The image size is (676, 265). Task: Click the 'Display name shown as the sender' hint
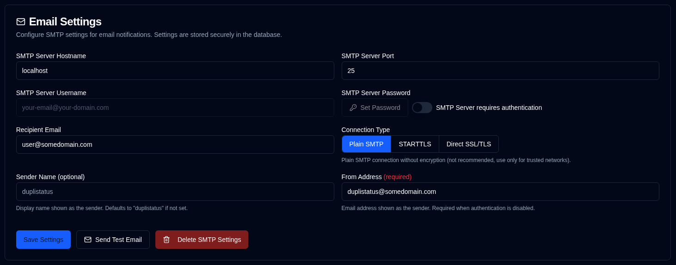(x=102, y=208)
